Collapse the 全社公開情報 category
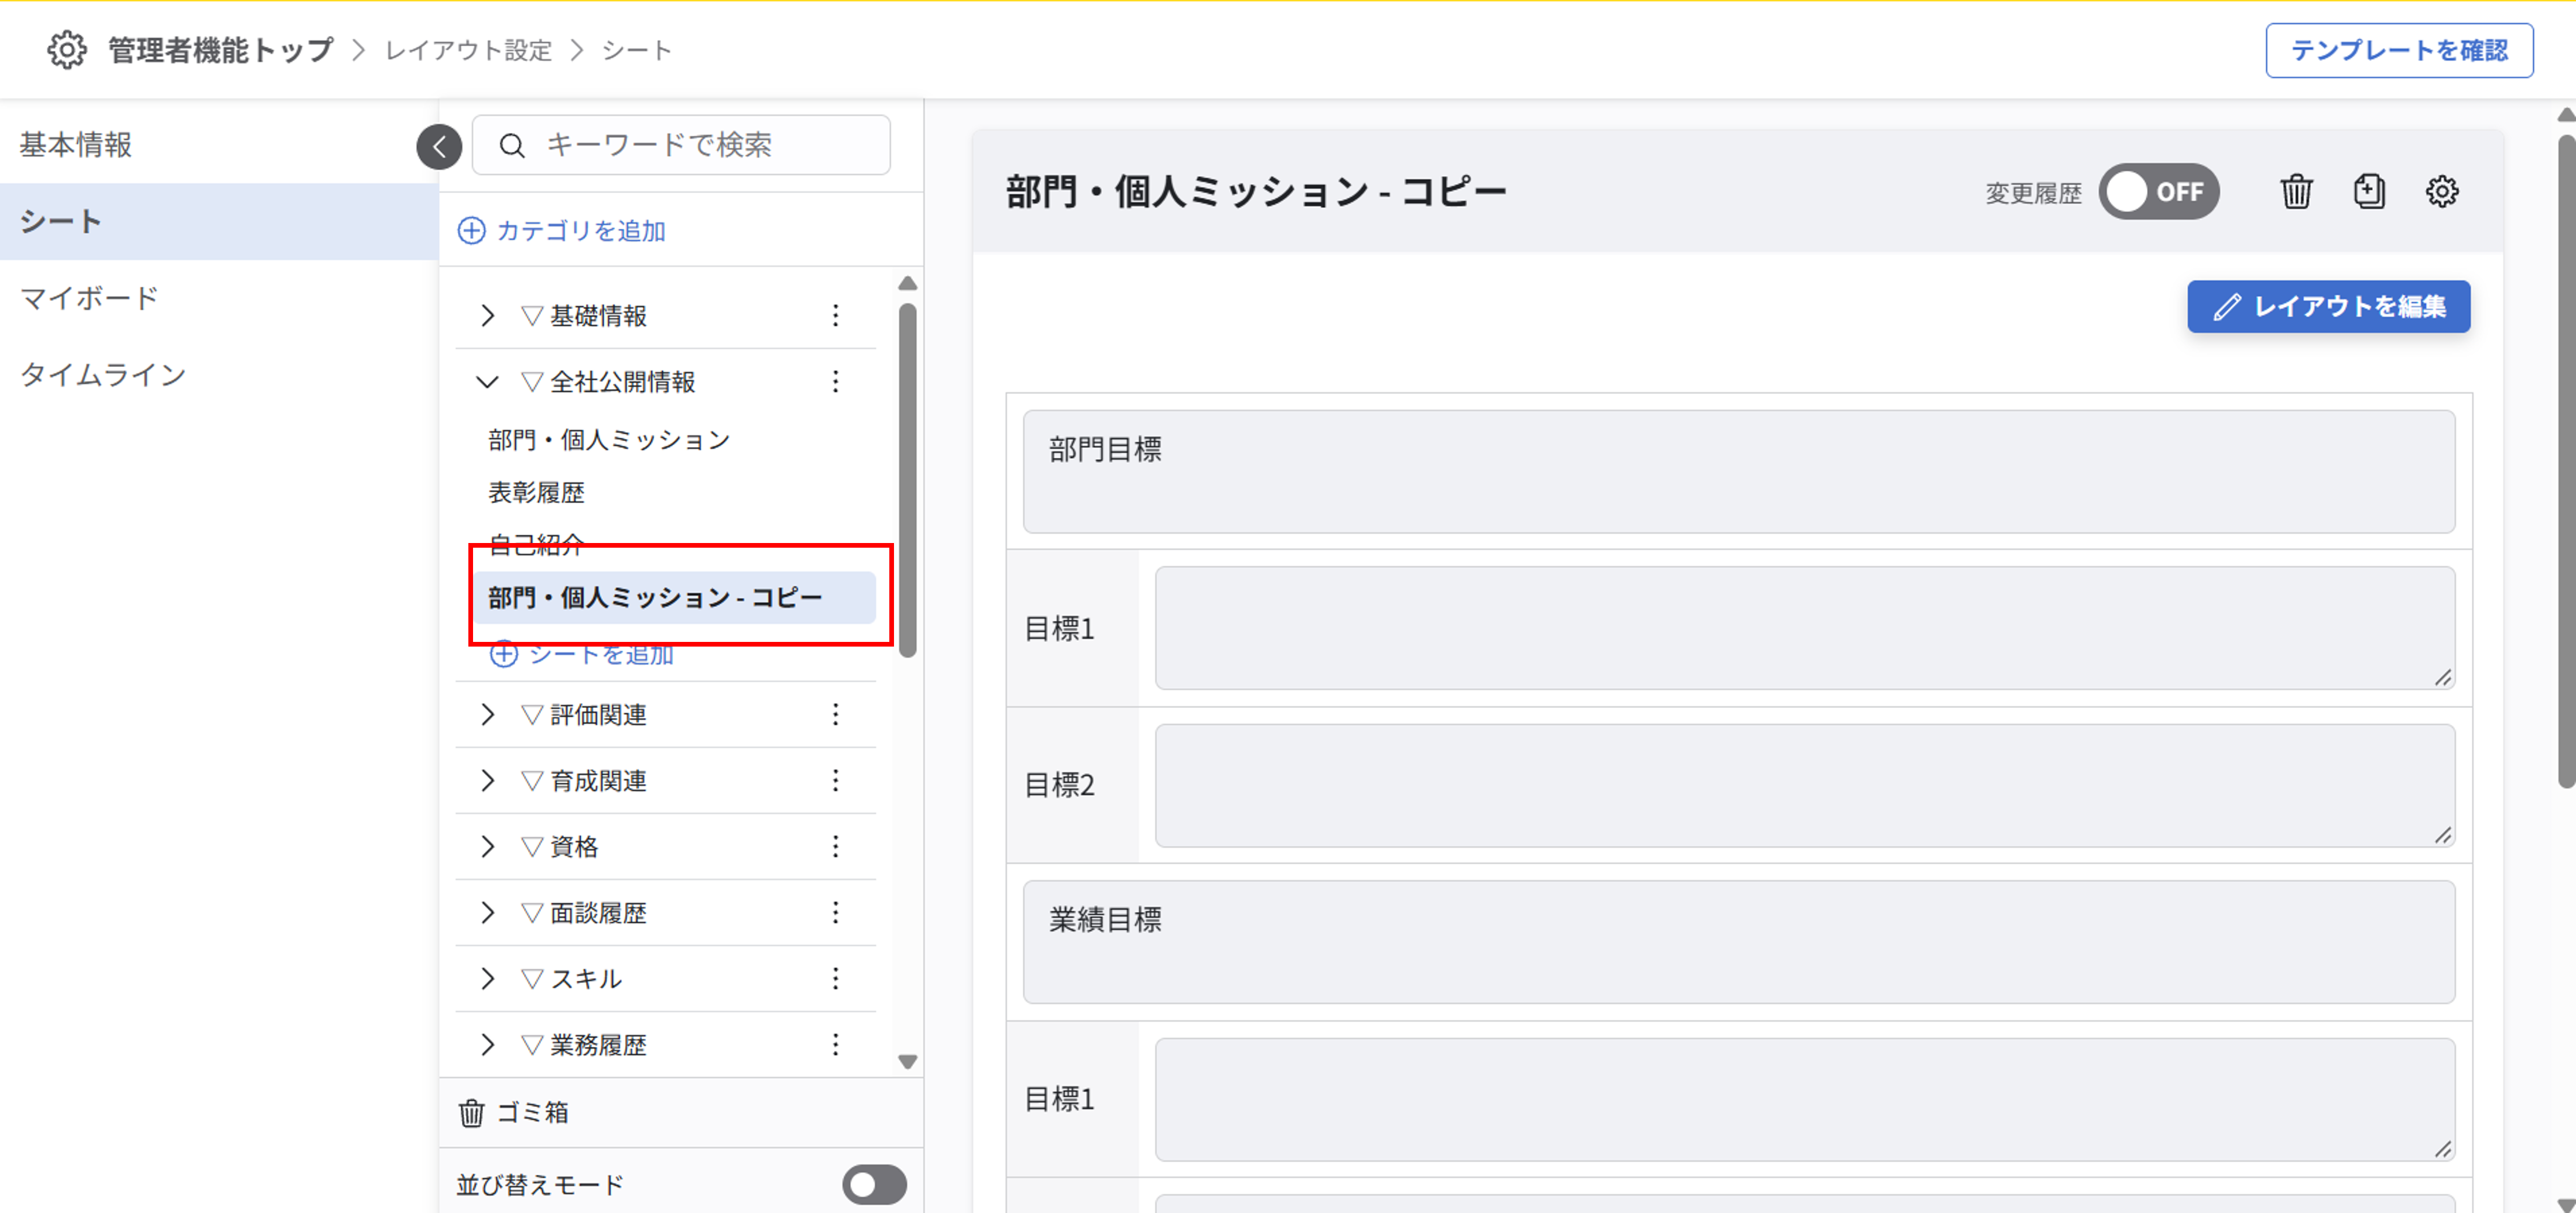The width and height of the screenshot is (2576, 1213). click(487, 382)
